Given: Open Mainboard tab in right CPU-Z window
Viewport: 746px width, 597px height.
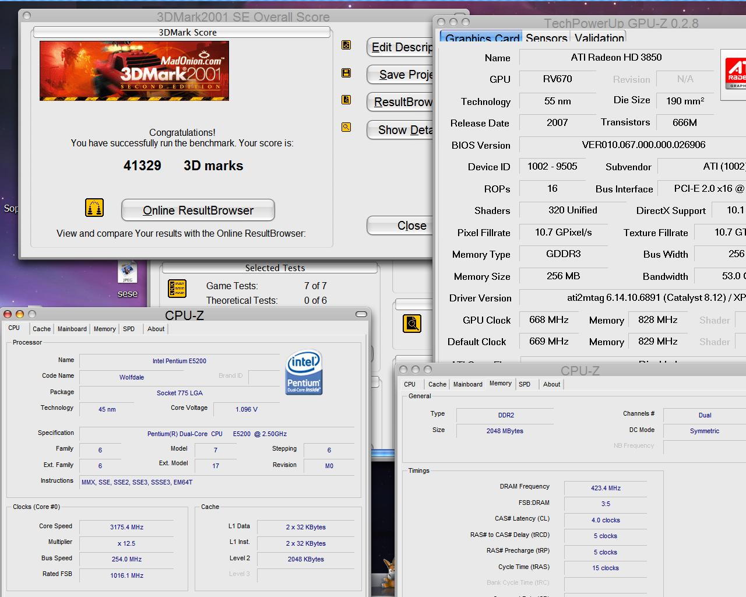Looking at the screenshot, I should (468, 384).
